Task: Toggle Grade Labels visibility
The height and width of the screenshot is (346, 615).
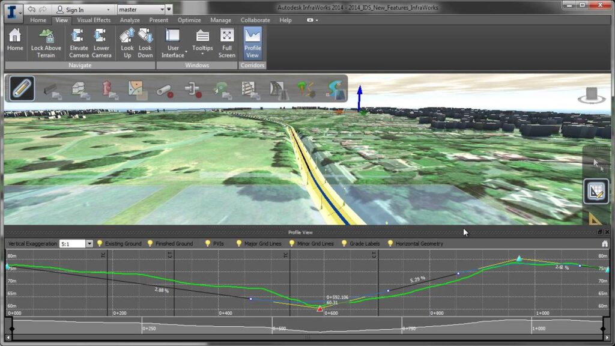Action: (360, 244)
